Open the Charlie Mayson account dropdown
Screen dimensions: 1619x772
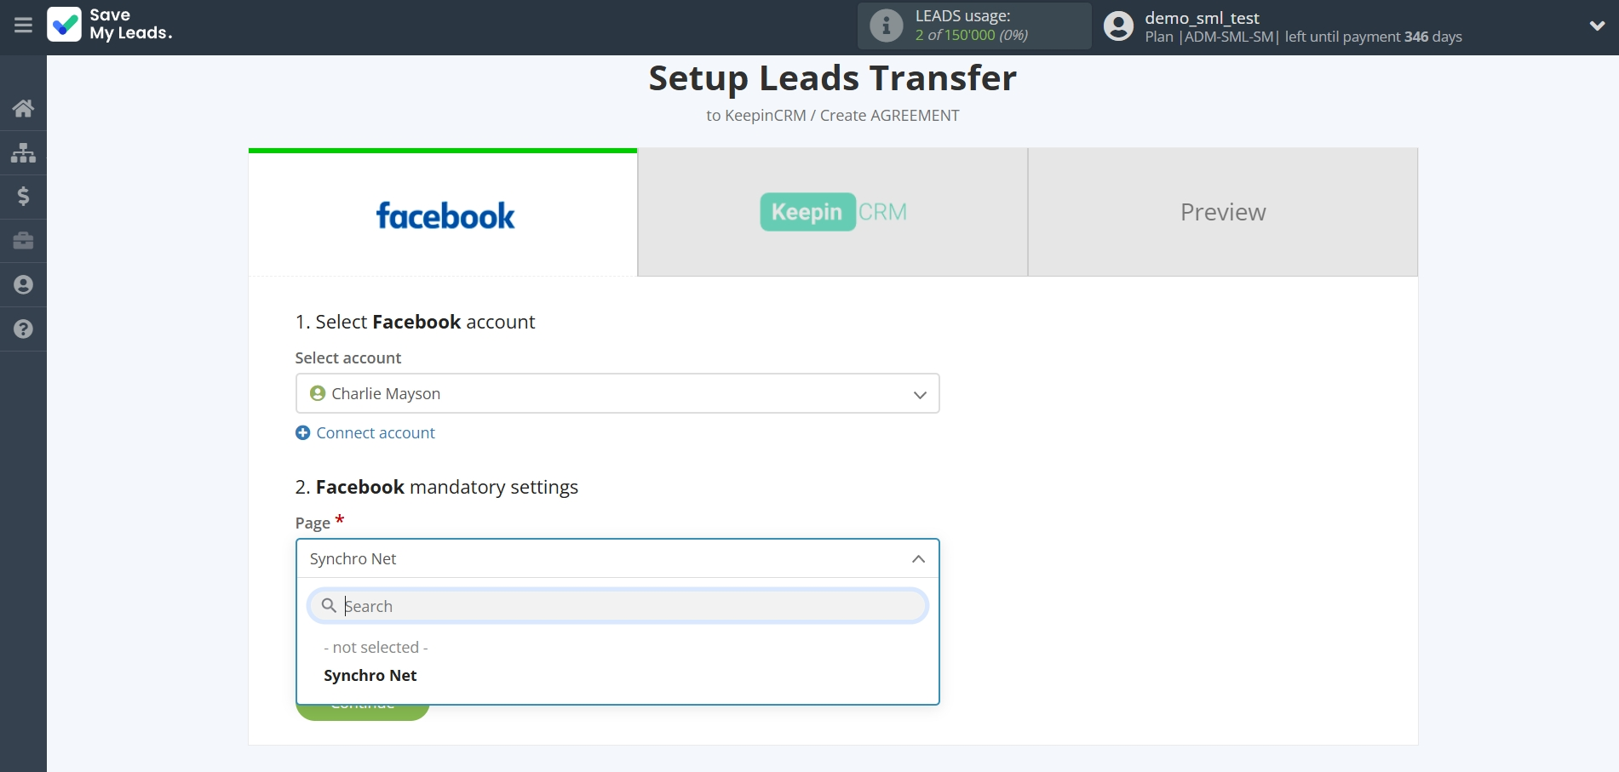(x=617, y=393)
